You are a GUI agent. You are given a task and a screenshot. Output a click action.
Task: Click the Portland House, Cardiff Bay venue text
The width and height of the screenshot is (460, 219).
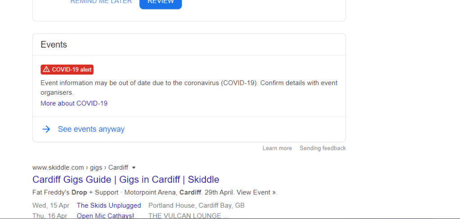tap(196, 206)
